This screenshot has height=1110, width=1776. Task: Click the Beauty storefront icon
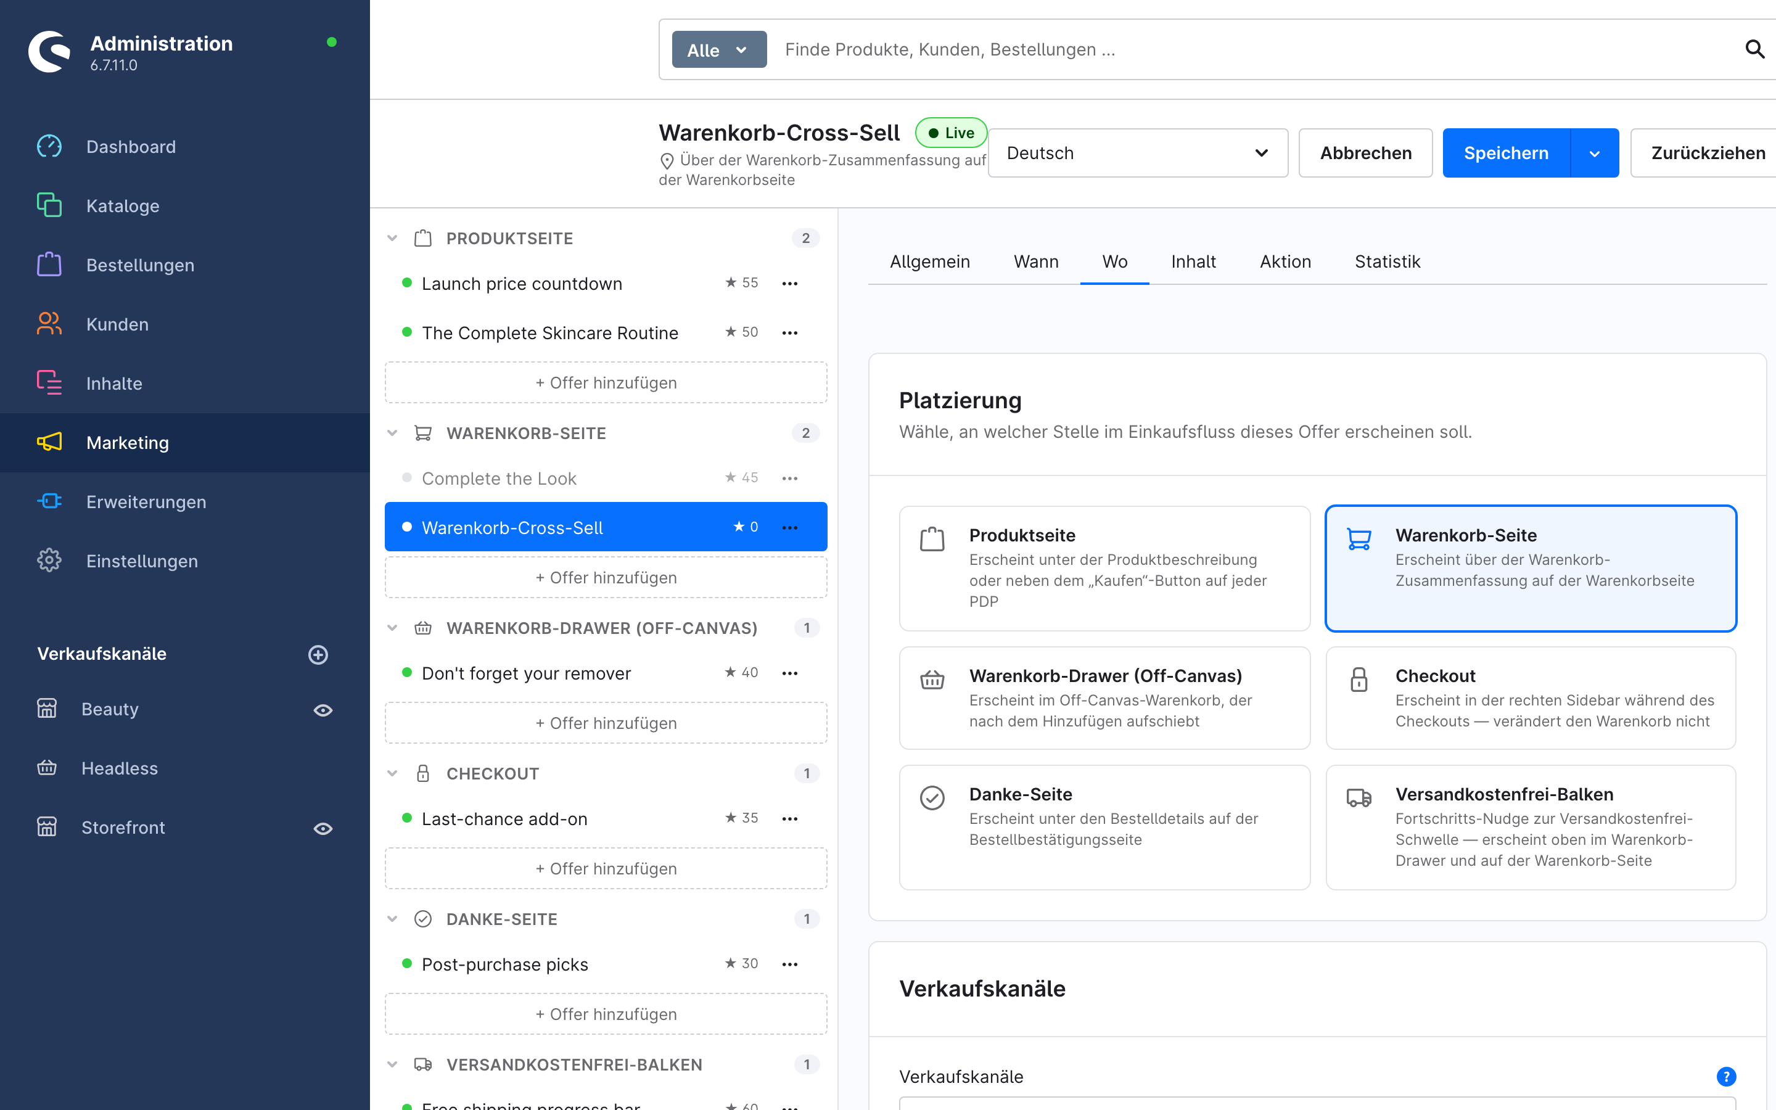coord(47,709)
